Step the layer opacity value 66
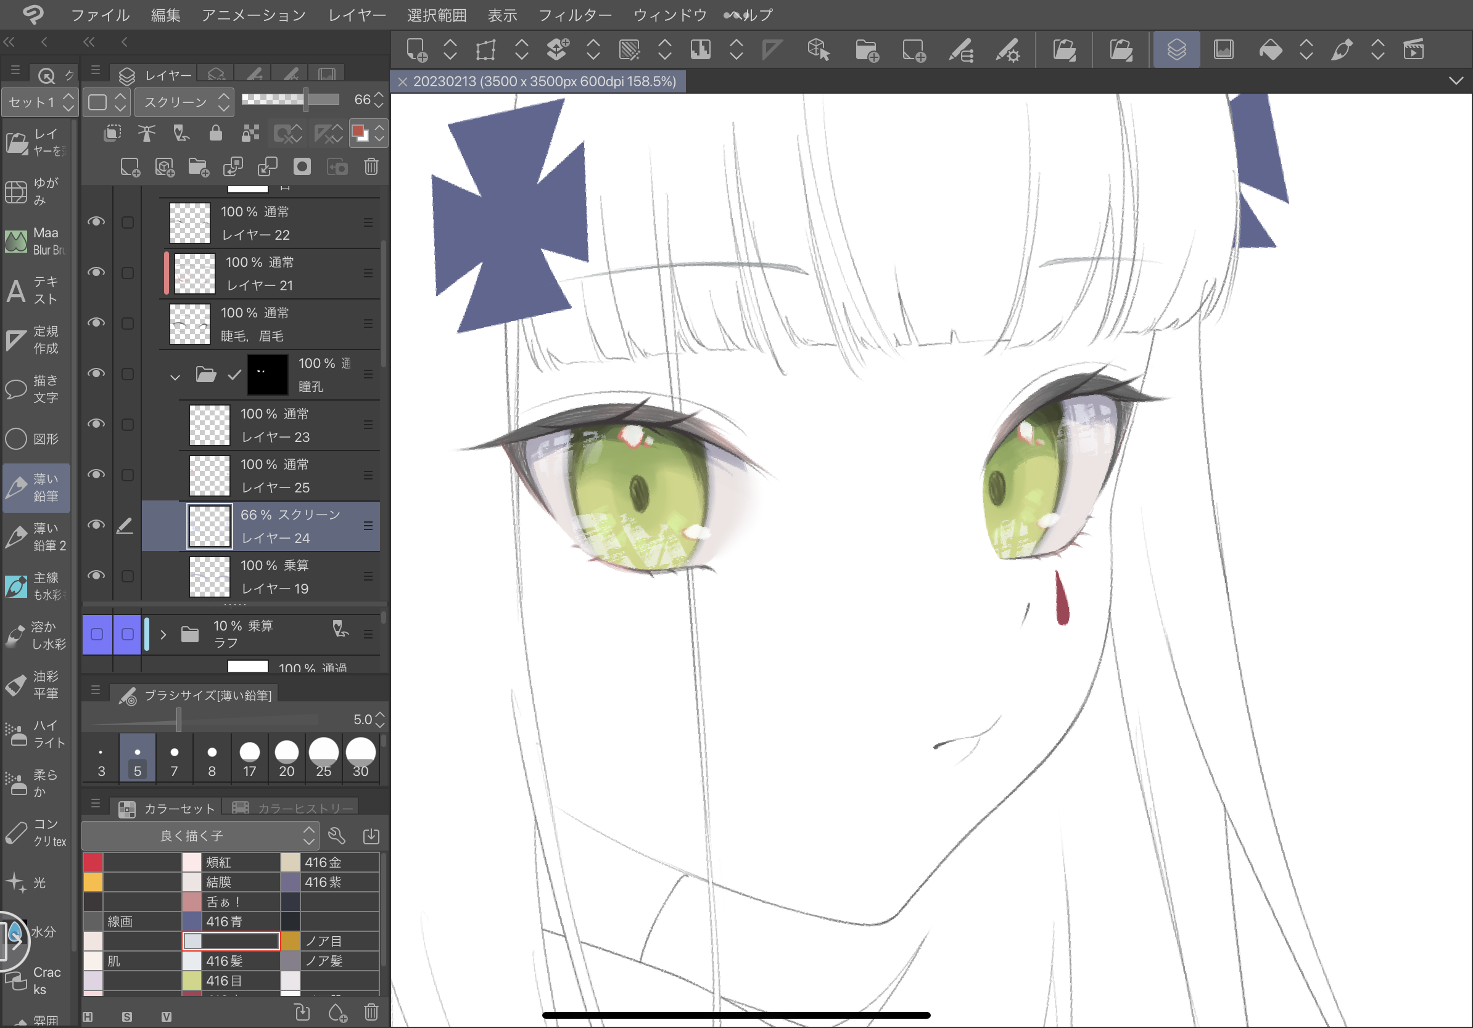The height and width of the screenshot is (1028, 1473). coord(379,100)
